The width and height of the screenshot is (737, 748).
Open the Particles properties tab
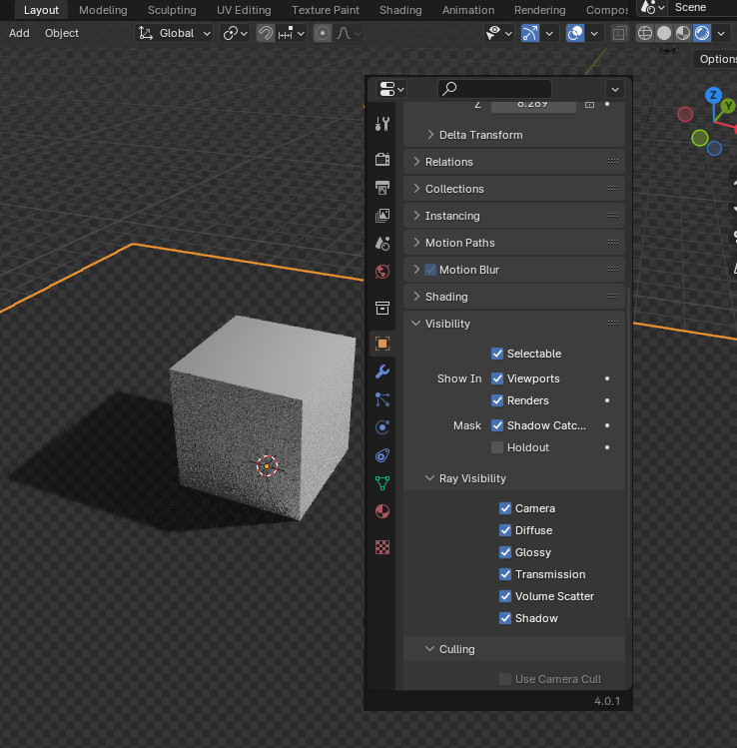(x=382, y=399)
